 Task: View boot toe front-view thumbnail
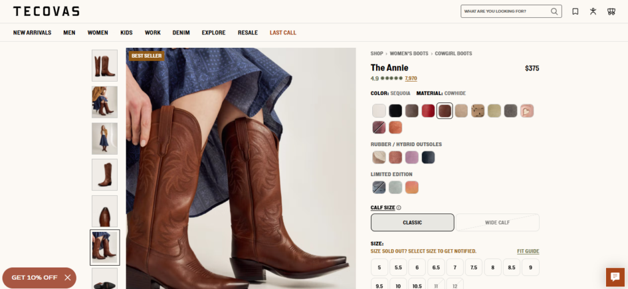click(104, 211)
